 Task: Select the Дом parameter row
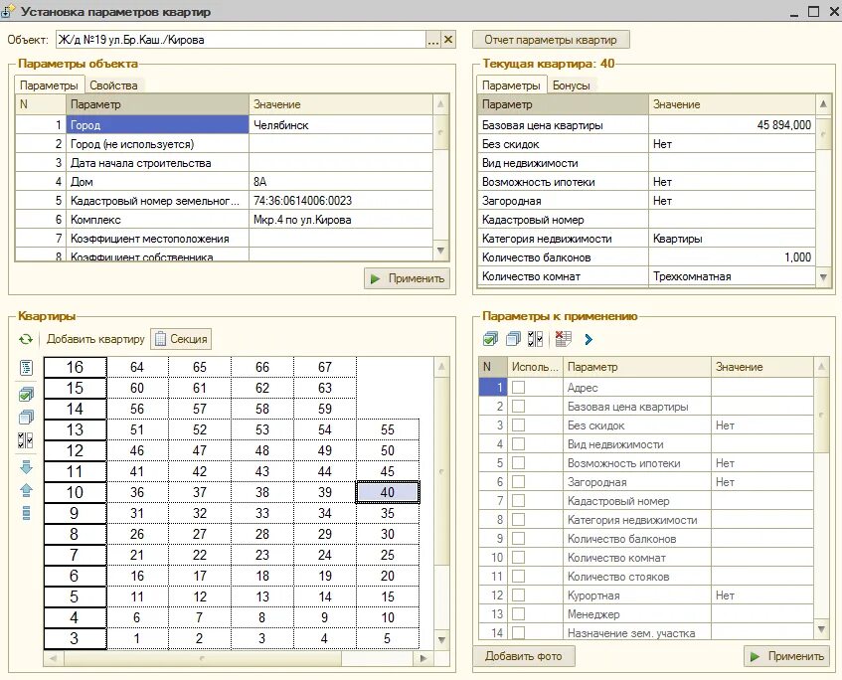[224, 182]
